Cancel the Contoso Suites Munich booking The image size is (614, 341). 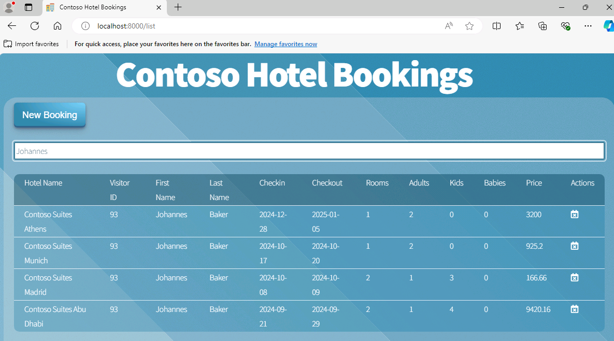(x=575, y=246)
